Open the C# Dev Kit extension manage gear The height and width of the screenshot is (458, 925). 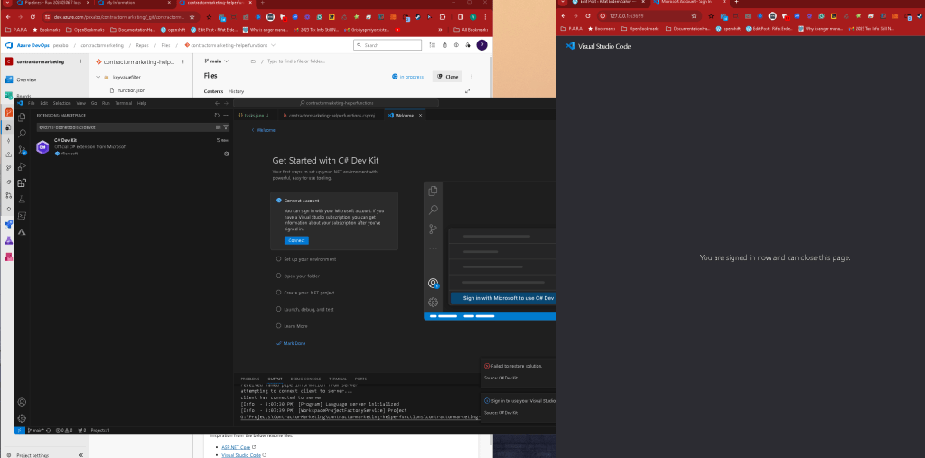point(227,154)
